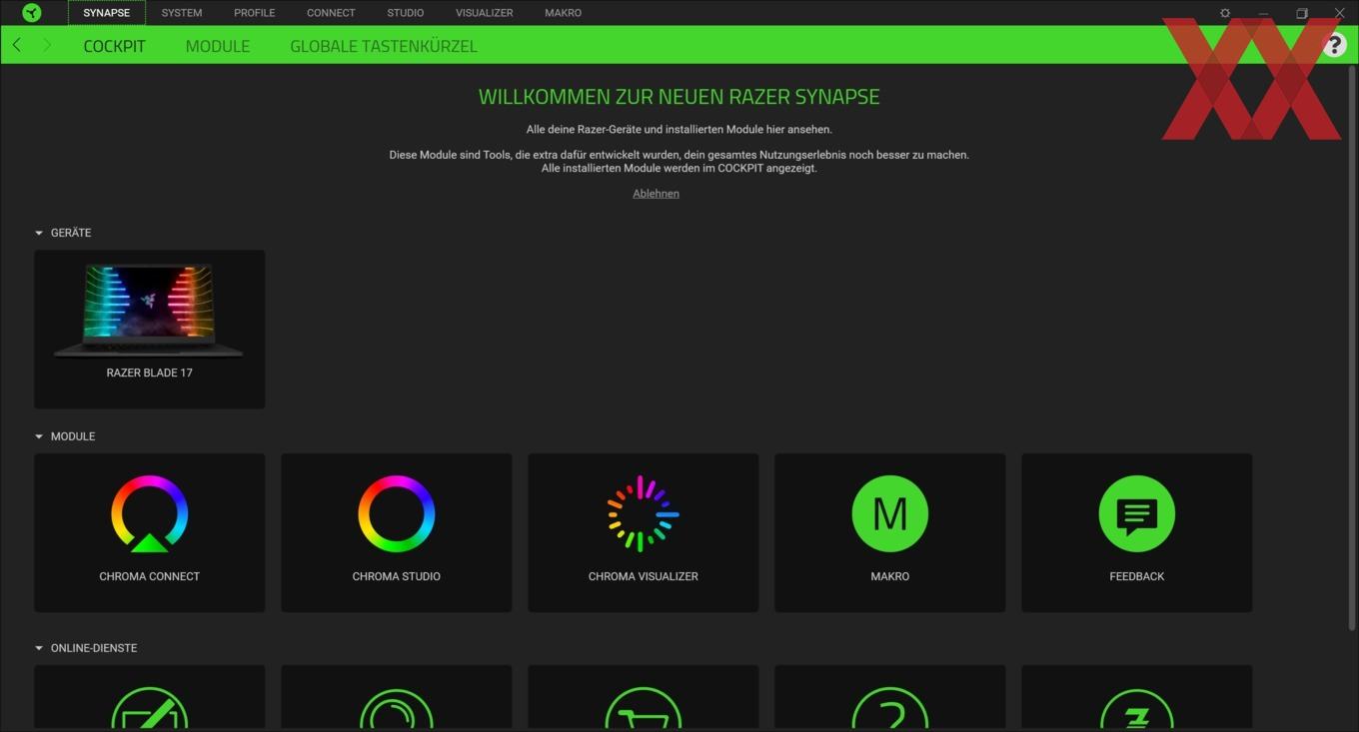
Task: Go back with the left arrow
Action: (x=17, y=45)
